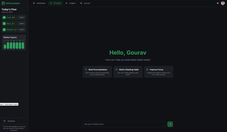Screen dimensions: 227x132
Task: Undo the Workout habit completion
Action: click(22, 30)
